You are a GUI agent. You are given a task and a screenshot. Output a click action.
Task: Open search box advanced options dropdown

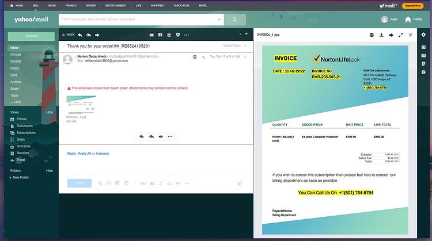tap(219, 19)
